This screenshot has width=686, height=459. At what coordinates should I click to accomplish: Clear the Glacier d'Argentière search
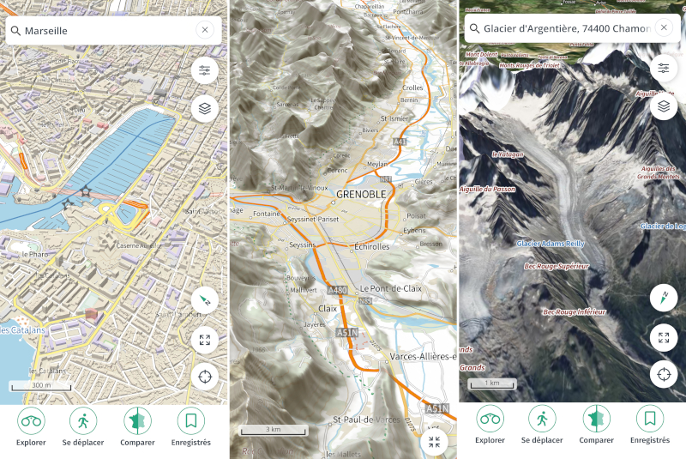click(x=664, y=28)
